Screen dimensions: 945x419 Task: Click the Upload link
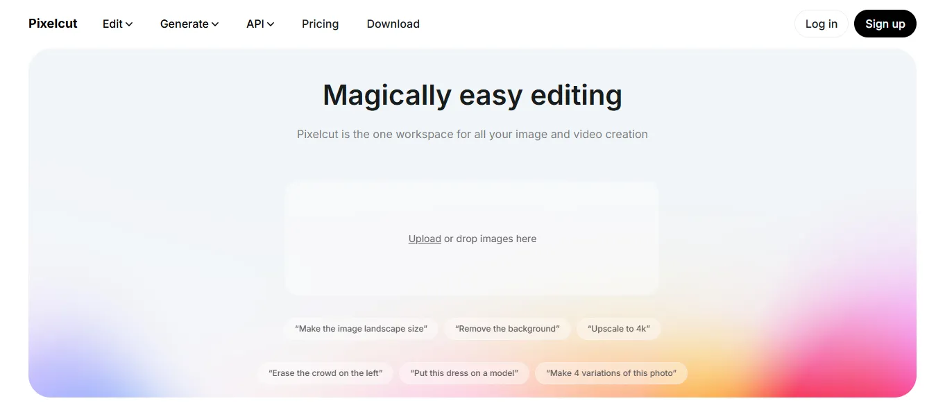pyautogui.click(x=425, y=239)
